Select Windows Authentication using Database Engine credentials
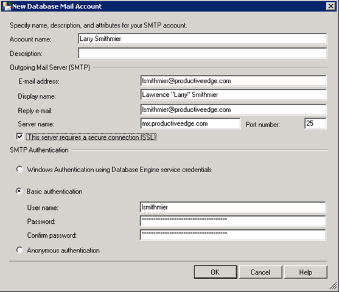 click(19, 169)
